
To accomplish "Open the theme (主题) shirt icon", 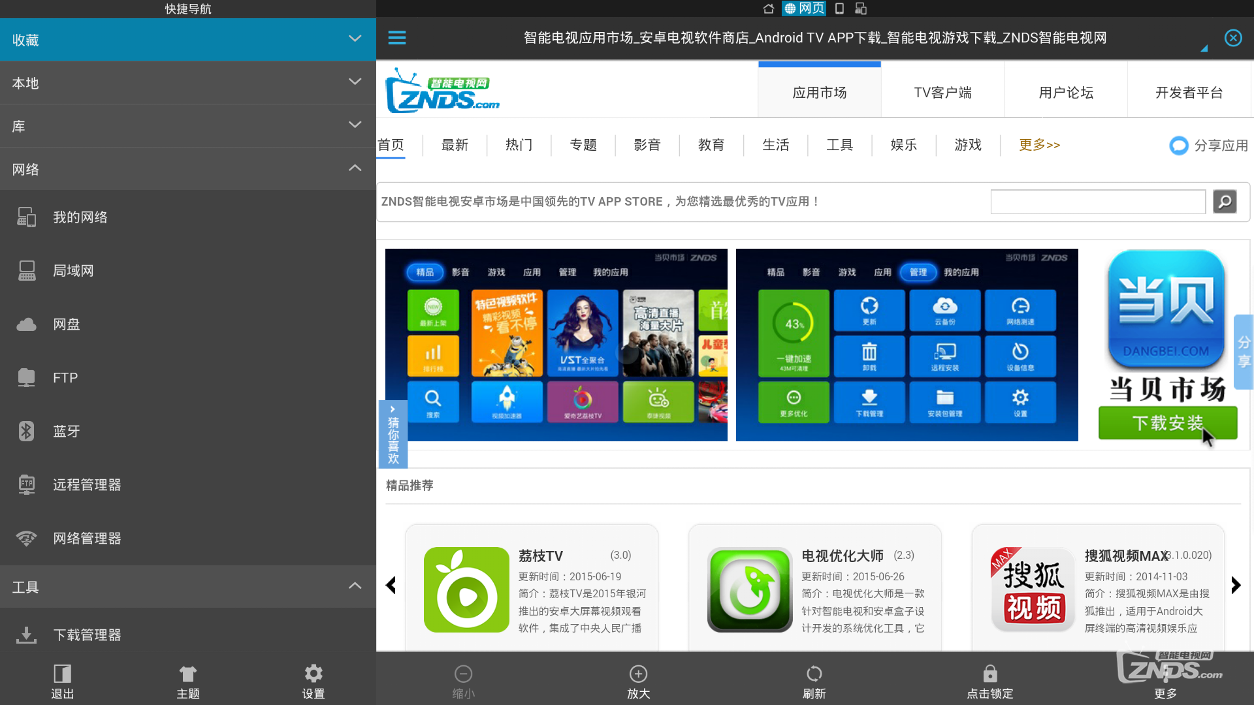I will [x=187, y=674].
